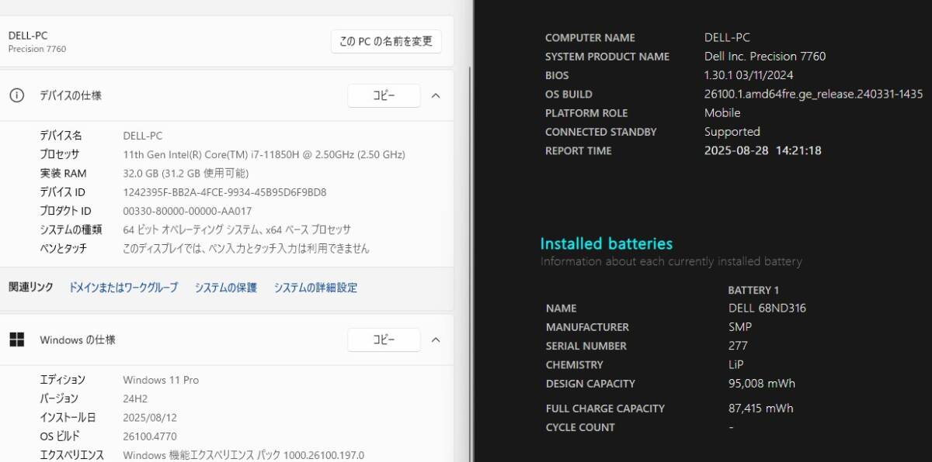
Task: Click デバイスの仕様 section heading
Action: [71, 95]
